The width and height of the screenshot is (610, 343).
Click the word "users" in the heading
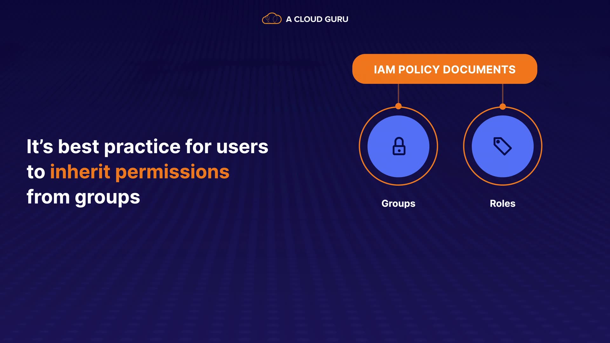[x=242, y=147]
